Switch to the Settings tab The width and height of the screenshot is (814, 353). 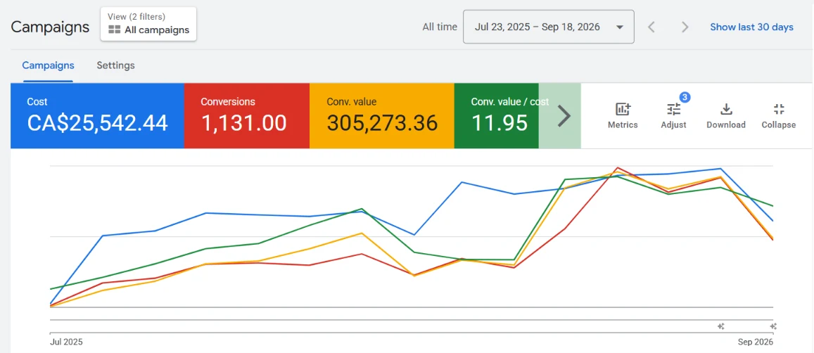(116, 65)
